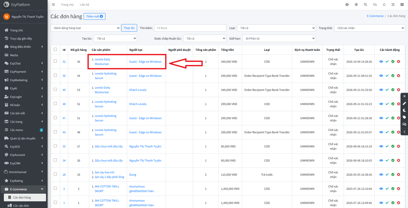Open 'Trang chủ' in the top navigation
The image size is (408, 208).
pos(67,5)
